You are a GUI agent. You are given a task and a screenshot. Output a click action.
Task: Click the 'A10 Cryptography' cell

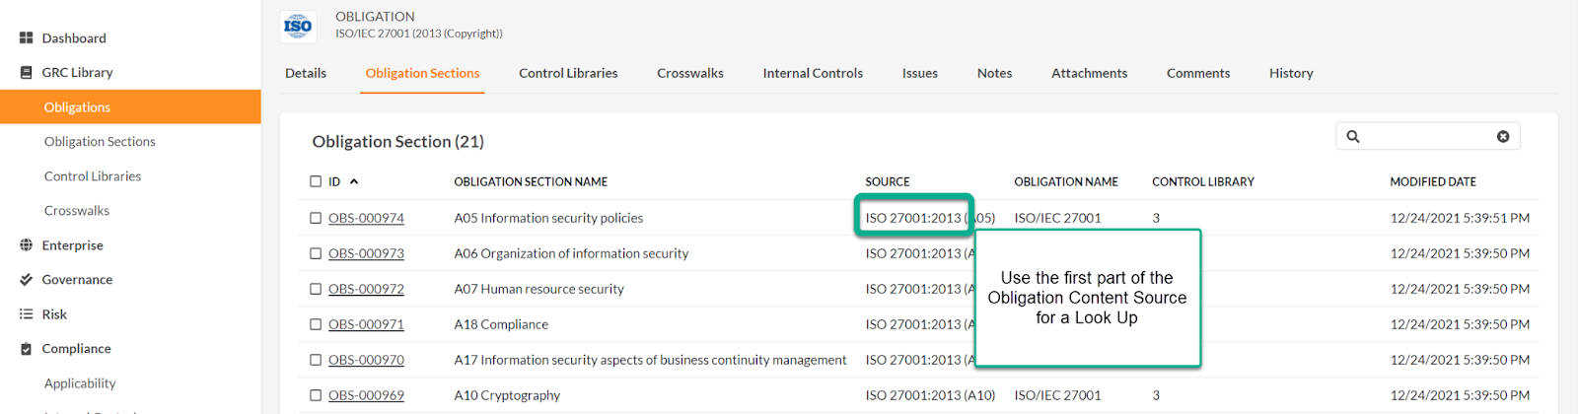pos(507,395)
